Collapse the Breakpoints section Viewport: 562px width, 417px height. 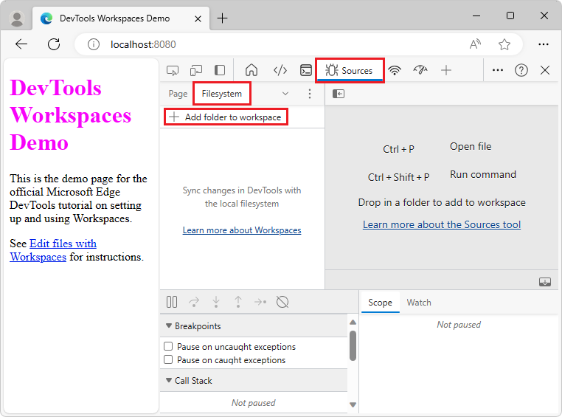click(169, 326)
